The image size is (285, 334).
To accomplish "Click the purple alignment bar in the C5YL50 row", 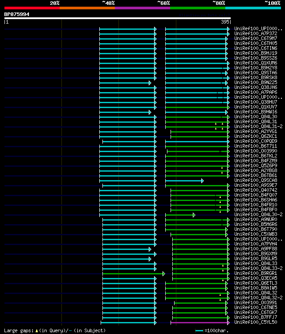I will click(x=200, y=323).
